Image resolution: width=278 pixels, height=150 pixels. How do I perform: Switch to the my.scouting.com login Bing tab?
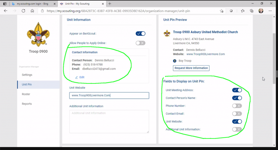coord(32,4)
